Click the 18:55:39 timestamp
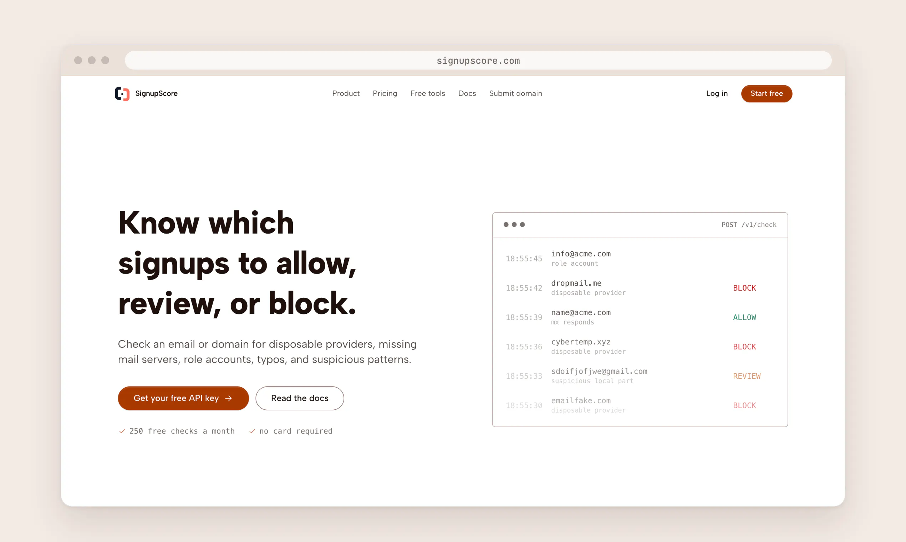 click(x=524, y=317)
